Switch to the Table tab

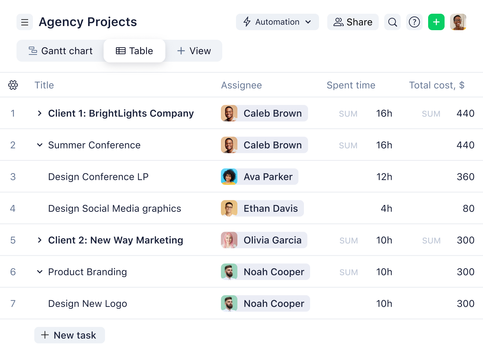coord(134,50)
